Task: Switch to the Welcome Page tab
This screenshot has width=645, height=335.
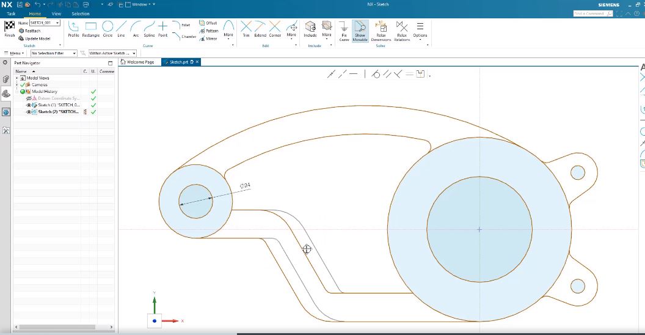Action: click(137, 62)
